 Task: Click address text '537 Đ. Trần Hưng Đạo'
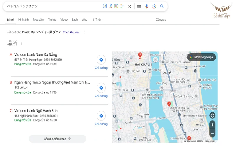click(28, 60)
